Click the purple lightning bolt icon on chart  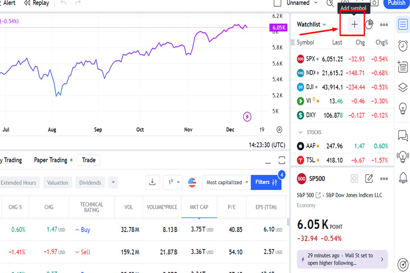[x=248, y=117]
